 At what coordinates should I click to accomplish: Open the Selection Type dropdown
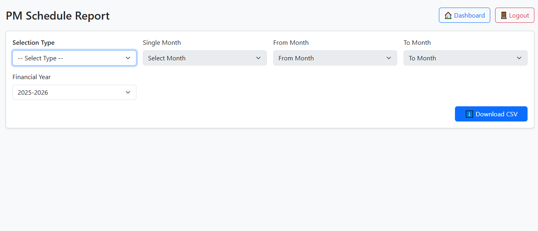(x=74, y=58)
